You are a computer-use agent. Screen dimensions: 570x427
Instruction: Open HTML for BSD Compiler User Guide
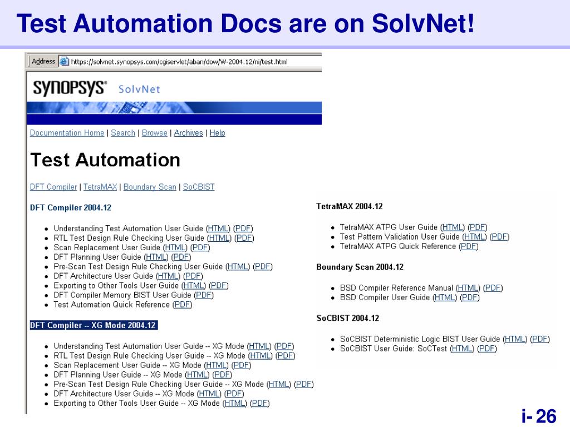(445, 297)
